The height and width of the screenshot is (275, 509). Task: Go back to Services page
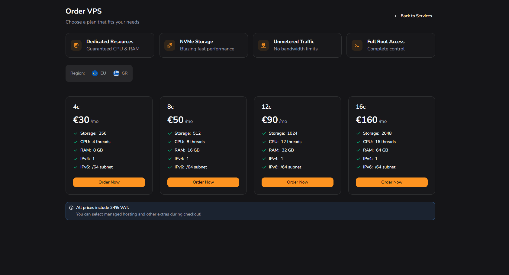click(x=413, y=16)
